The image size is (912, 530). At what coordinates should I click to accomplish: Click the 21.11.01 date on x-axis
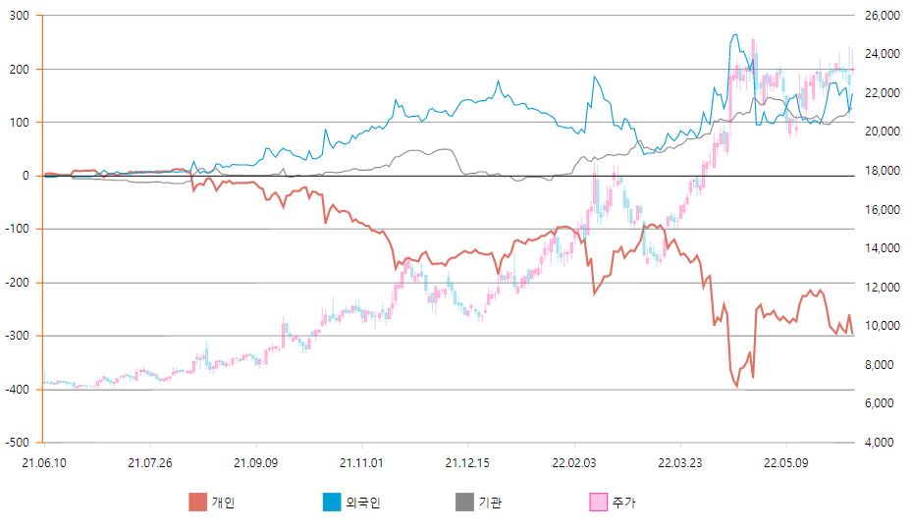pos(361,461)
